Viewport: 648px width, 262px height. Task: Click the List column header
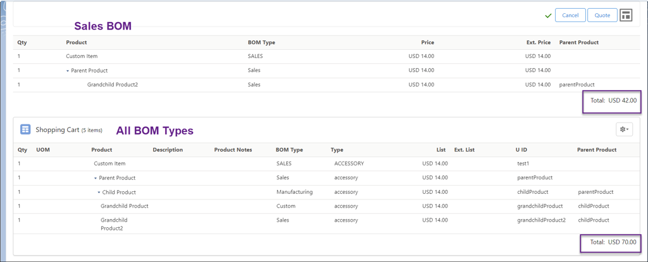click(442, 150)
